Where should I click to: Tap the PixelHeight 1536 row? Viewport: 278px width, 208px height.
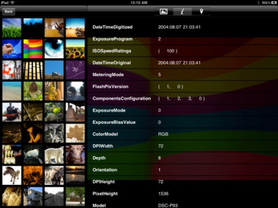pos(182,194)
